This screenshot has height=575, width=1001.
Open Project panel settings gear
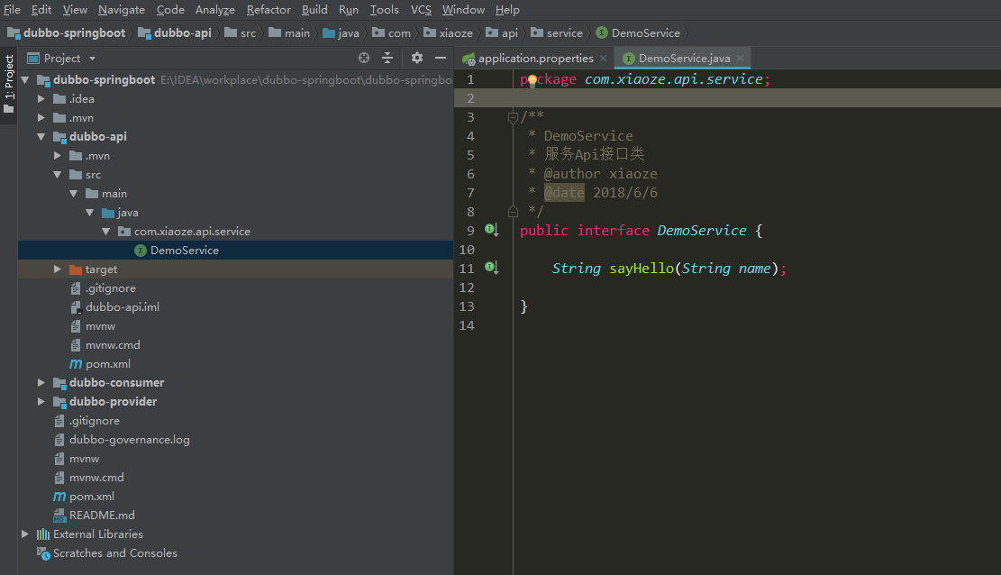pyautogui.click(x=417, y=58)
